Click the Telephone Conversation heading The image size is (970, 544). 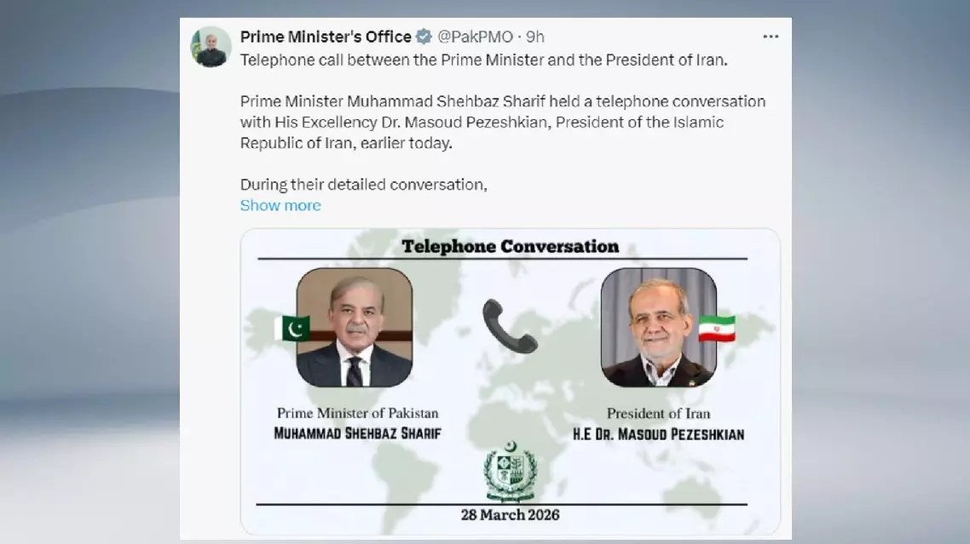point(510,247)
